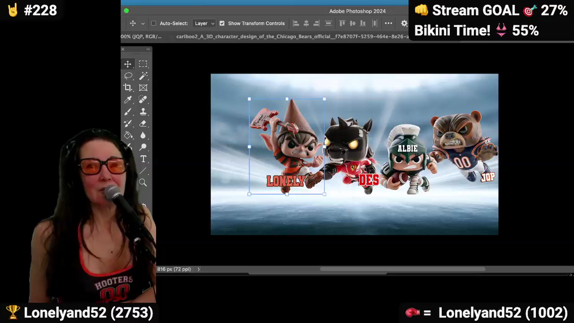The height and width of the screenshot is (323, 574).
Task: Select the Spot Healing Brush tool
Action: pos(143,100)
